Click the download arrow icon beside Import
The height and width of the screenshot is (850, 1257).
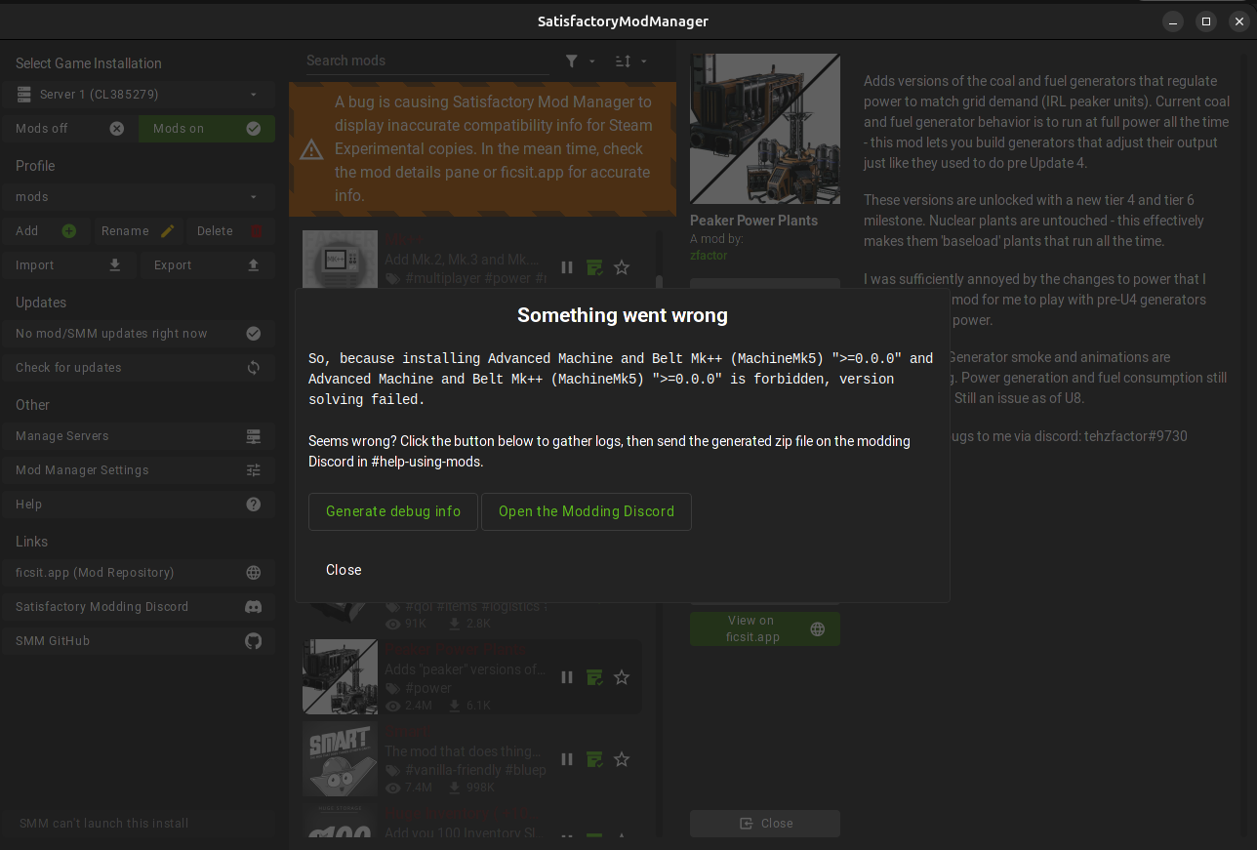[115, 265]
